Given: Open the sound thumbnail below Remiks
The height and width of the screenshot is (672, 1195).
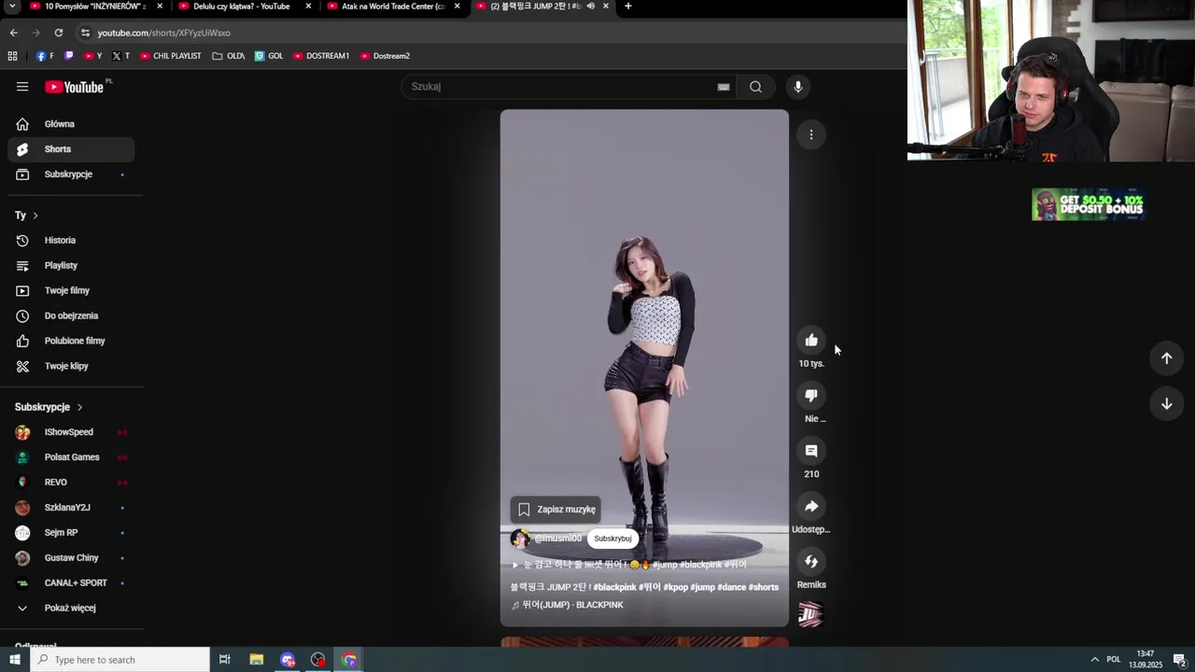Looking at the screenshot, I should point(810,614).
